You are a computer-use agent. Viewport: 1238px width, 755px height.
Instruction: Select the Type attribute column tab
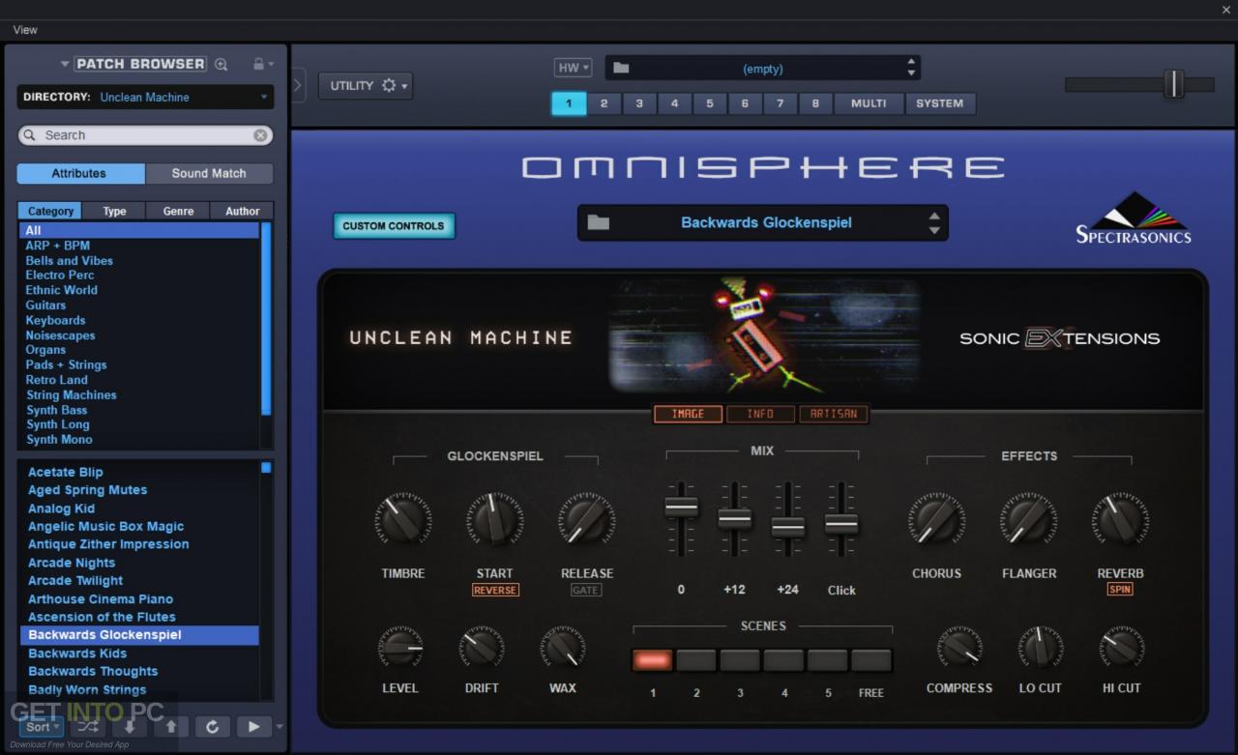(x=114, y=211)
